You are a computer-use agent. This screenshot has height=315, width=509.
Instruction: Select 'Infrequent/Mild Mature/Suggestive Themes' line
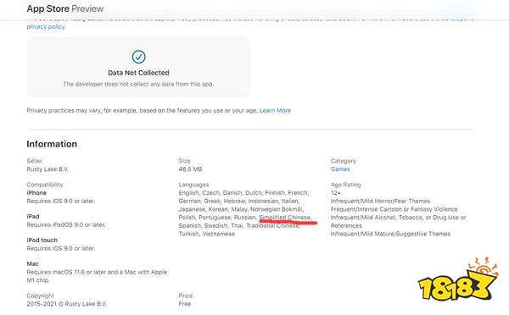pyautogui.click(x=390, y=234)
